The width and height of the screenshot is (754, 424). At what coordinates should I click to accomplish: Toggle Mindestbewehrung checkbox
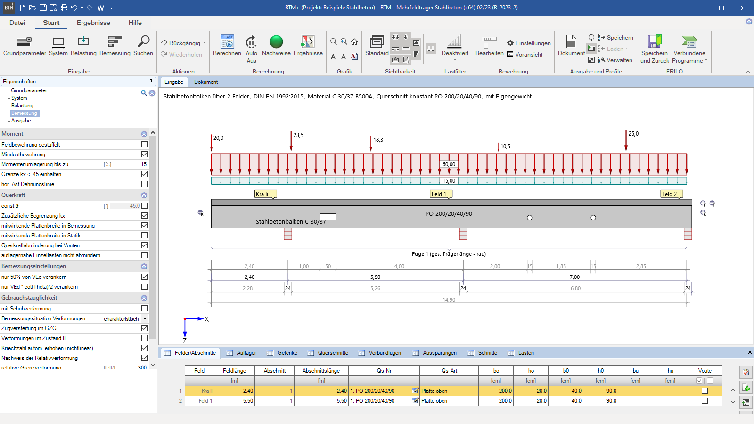(x=144, y=155)
